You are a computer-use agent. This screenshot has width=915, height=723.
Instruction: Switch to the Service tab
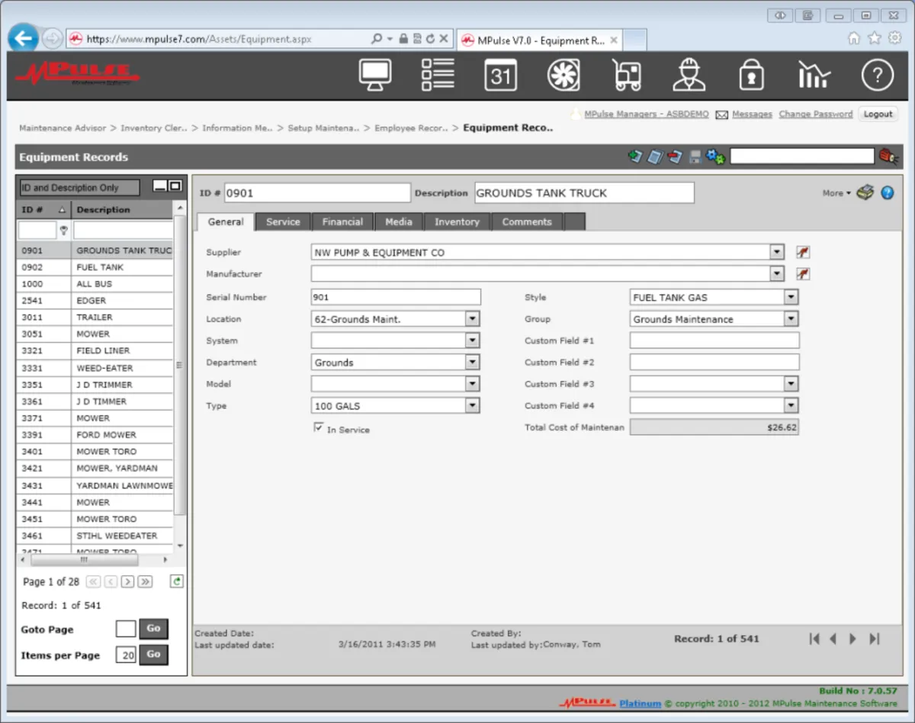283,222
